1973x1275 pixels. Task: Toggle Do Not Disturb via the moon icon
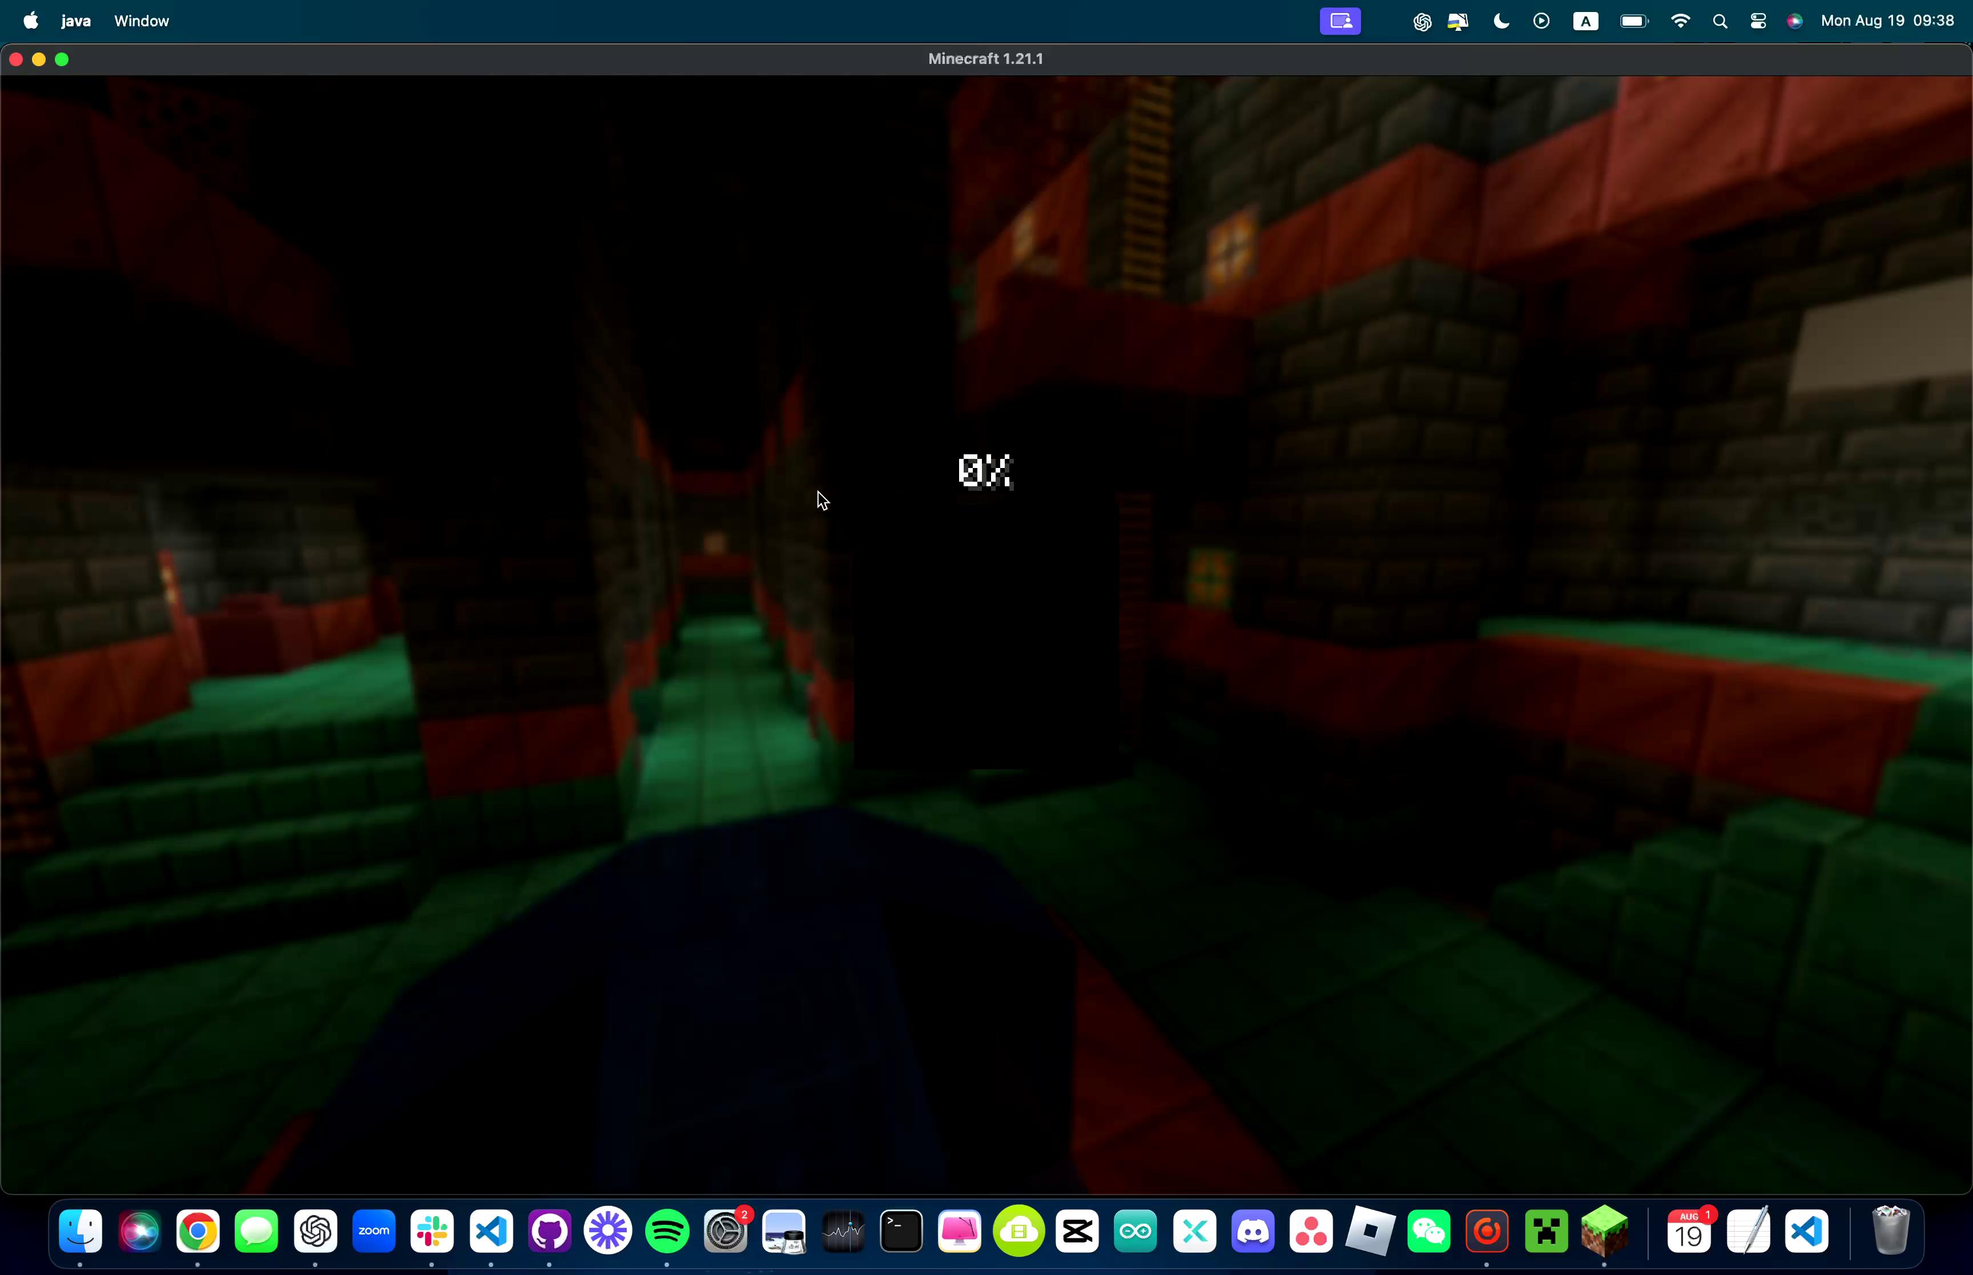(x=1500, y=20)
